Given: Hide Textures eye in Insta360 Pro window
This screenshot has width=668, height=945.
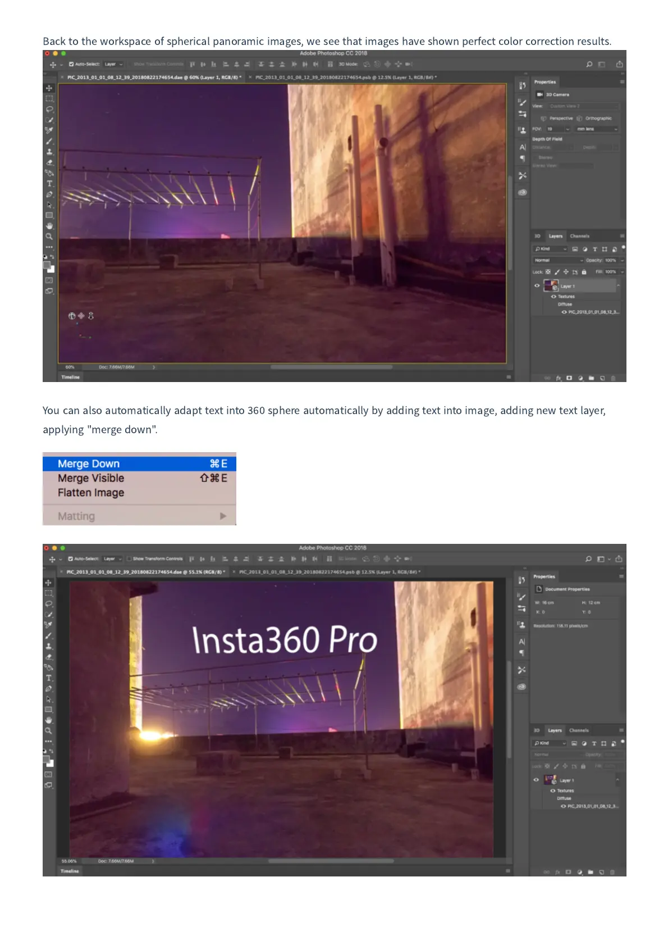Looking at the screenshot, I should point(553,790).
